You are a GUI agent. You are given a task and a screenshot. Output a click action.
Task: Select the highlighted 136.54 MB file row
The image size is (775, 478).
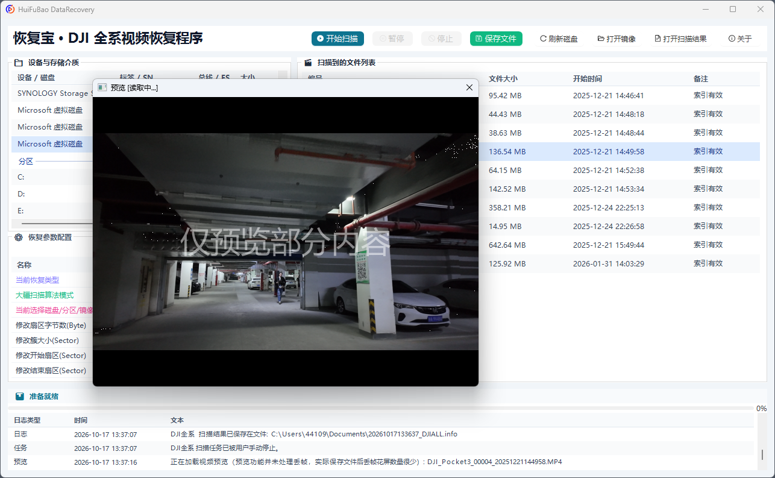pyautogui.click(x=619, y=151)
